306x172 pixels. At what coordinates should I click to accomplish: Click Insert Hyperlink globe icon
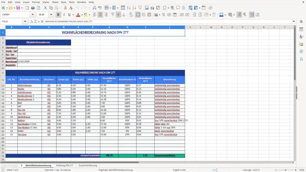[x=172, y=8]
